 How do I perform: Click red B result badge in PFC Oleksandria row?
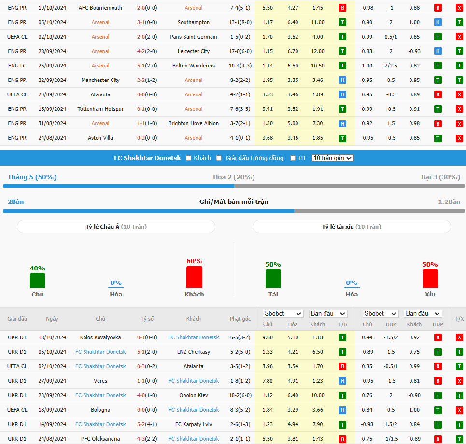(x=343, y=439)
